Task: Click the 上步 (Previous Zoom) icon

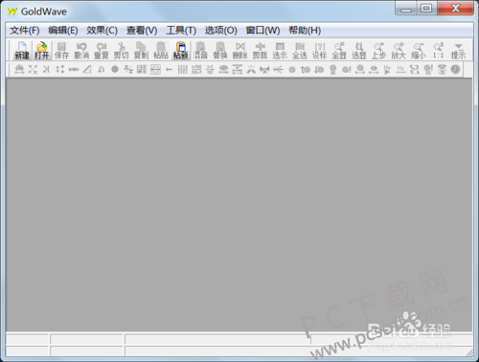Action: (x=378, y=51)
